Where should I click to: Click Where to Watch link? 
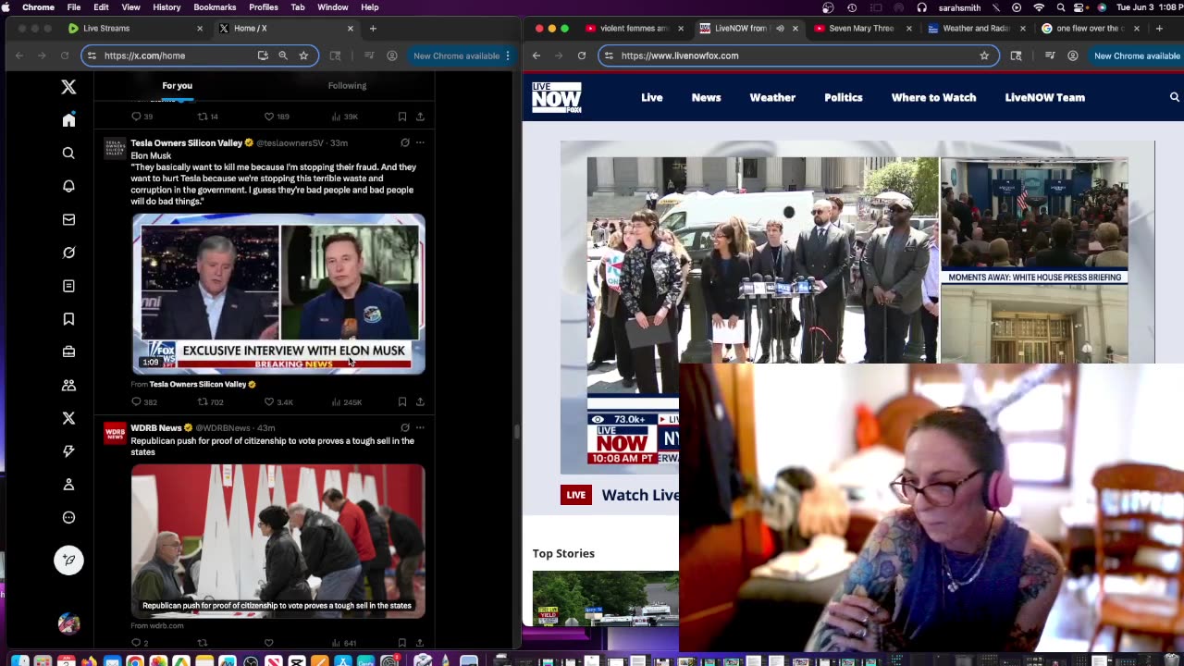click(933, 97)
